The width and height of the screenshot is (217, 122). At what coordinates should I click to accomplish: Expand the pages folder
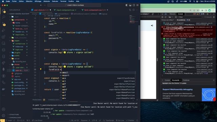pos(17,41)
